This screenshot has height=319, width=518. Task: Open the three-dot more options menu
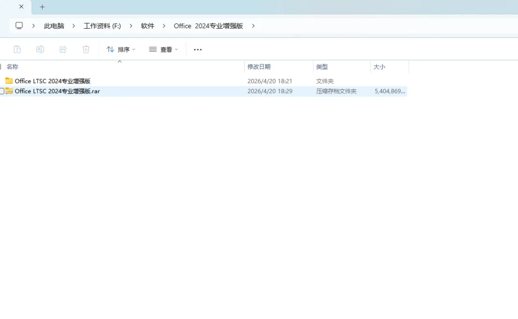198,49
